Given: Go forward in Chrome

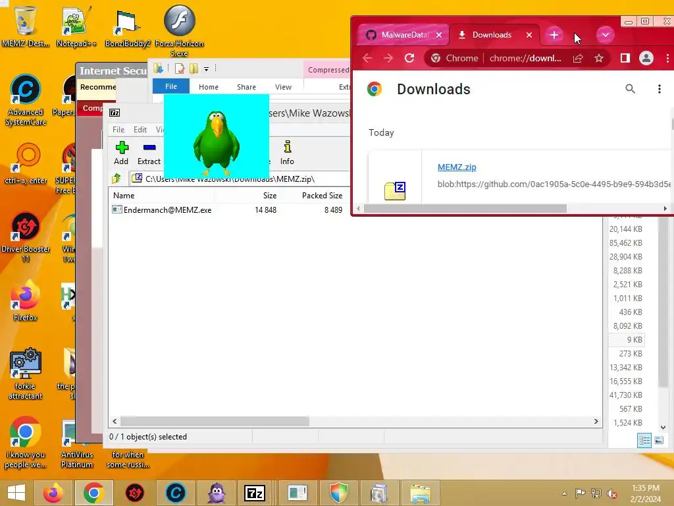Looking at the screenshot, I should 388,58.
